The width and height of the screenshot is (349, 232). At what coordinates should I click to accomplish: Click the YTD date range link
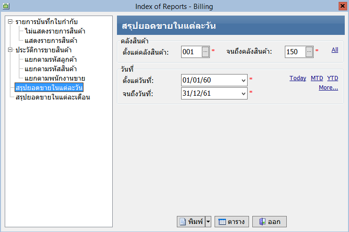(332, 78)
